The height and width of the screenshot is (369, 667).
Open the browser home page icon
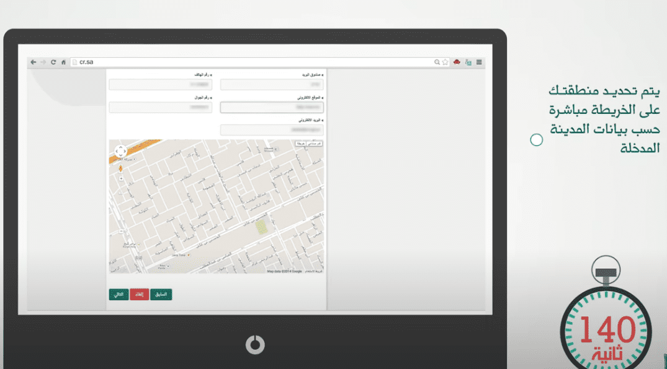[63, 62]
